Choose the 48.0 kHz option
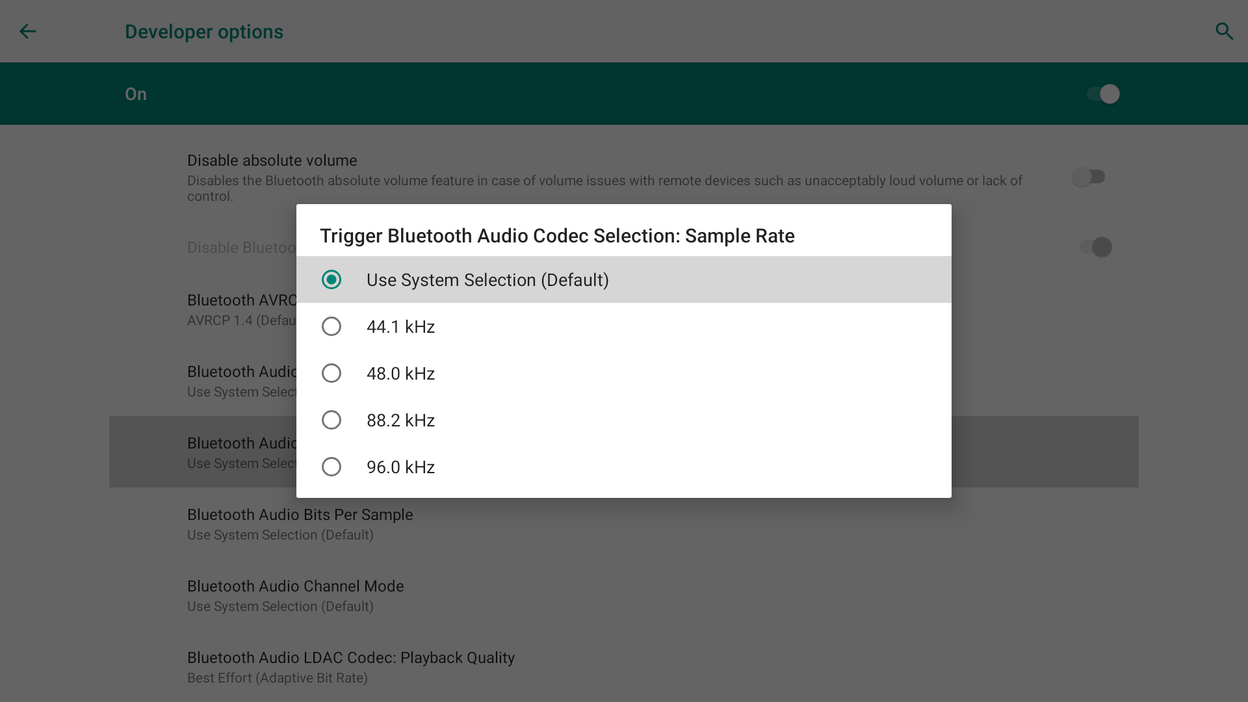 coord(331,373)
